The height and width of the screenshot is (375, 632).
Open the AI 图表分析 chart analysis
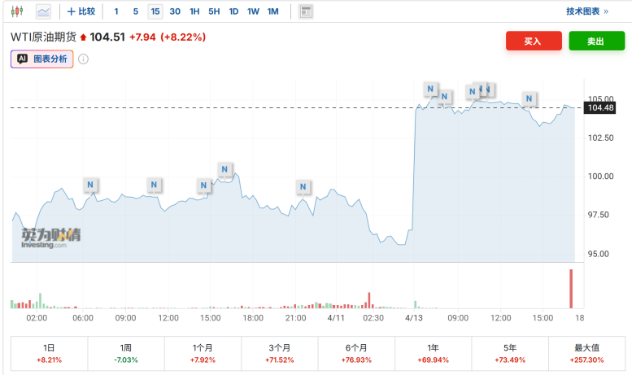tap(42, 59)
